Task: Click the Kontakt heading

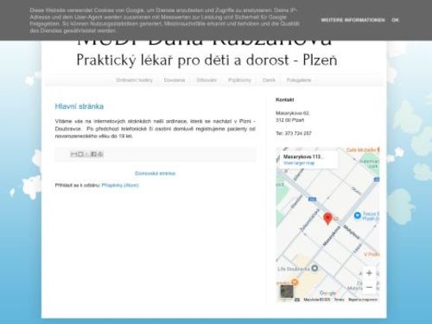Action: (285, 99)
